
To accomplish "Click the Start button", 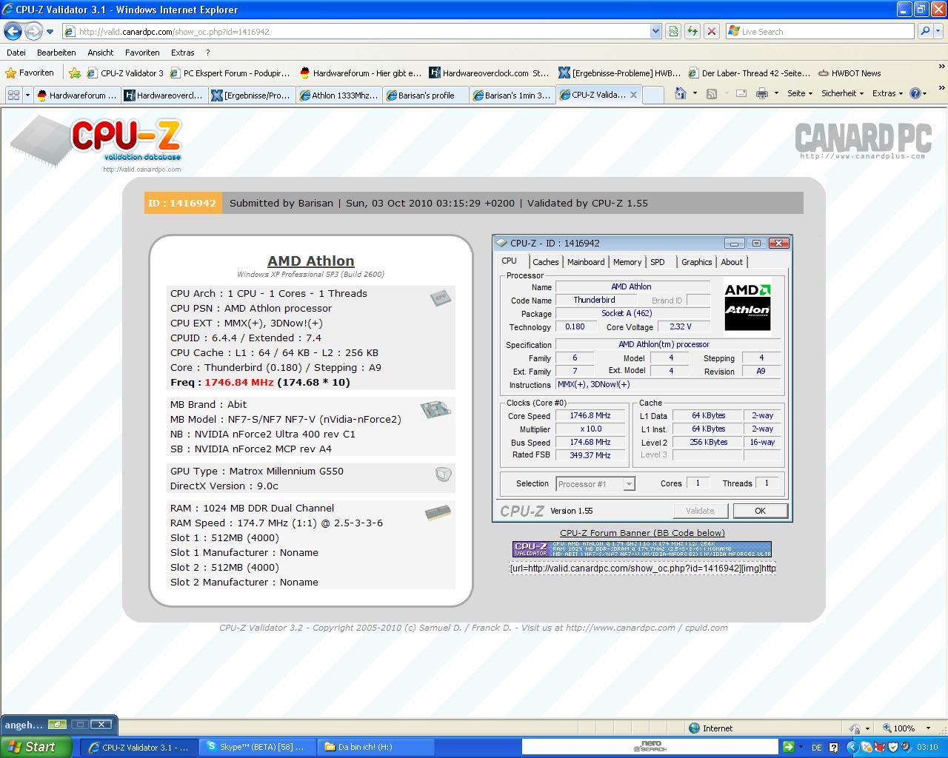I will click(x=36, y=747).
